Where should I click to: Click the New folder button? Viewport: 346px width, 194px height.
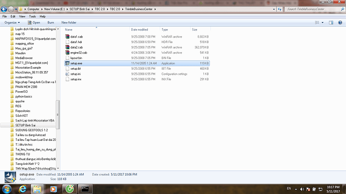[69, 23]
